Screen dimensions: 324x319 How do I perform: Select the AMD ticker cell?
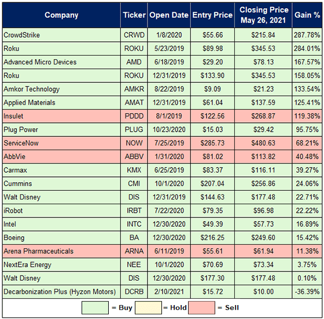[134, 62]
